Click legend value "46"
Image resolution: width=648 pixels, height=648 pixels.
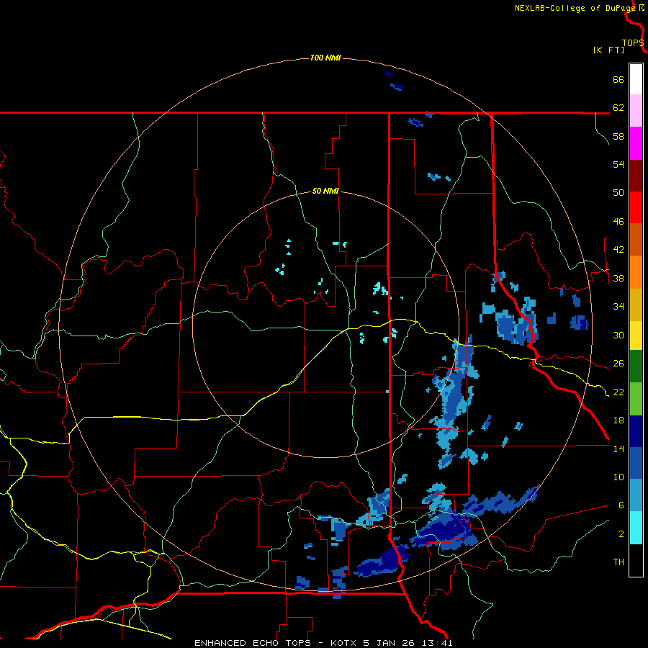pos(618,222)
